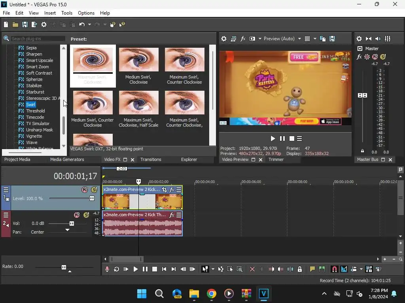Open Preview (Auto) quality dropdown

click(282, 39)
